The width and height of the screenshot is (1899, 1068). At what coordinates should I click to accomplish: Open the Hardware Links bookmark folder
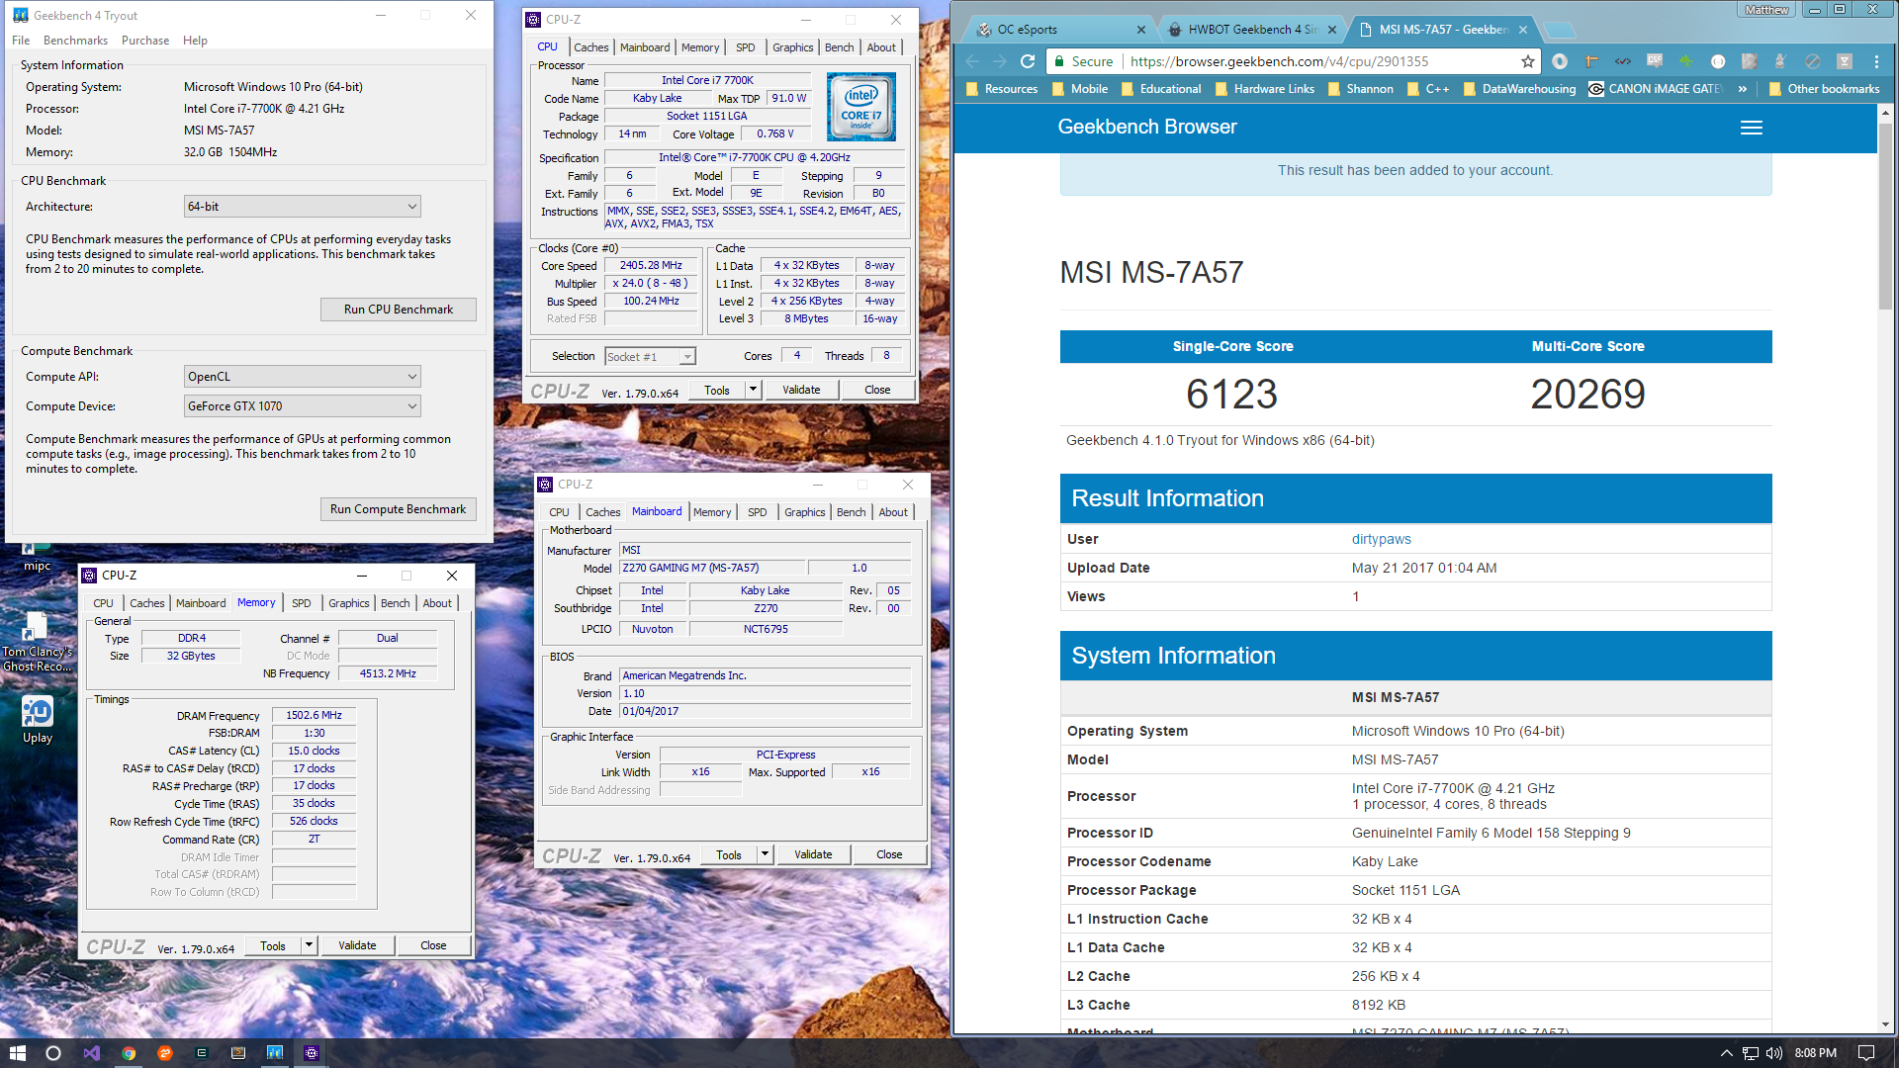coord(1265,89)
